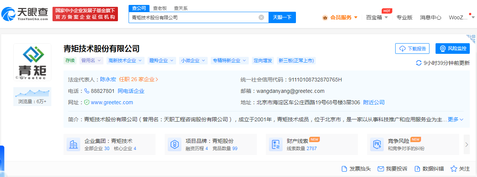
Task: Switch to 查老板 search tab
Action: coord(160,8)
